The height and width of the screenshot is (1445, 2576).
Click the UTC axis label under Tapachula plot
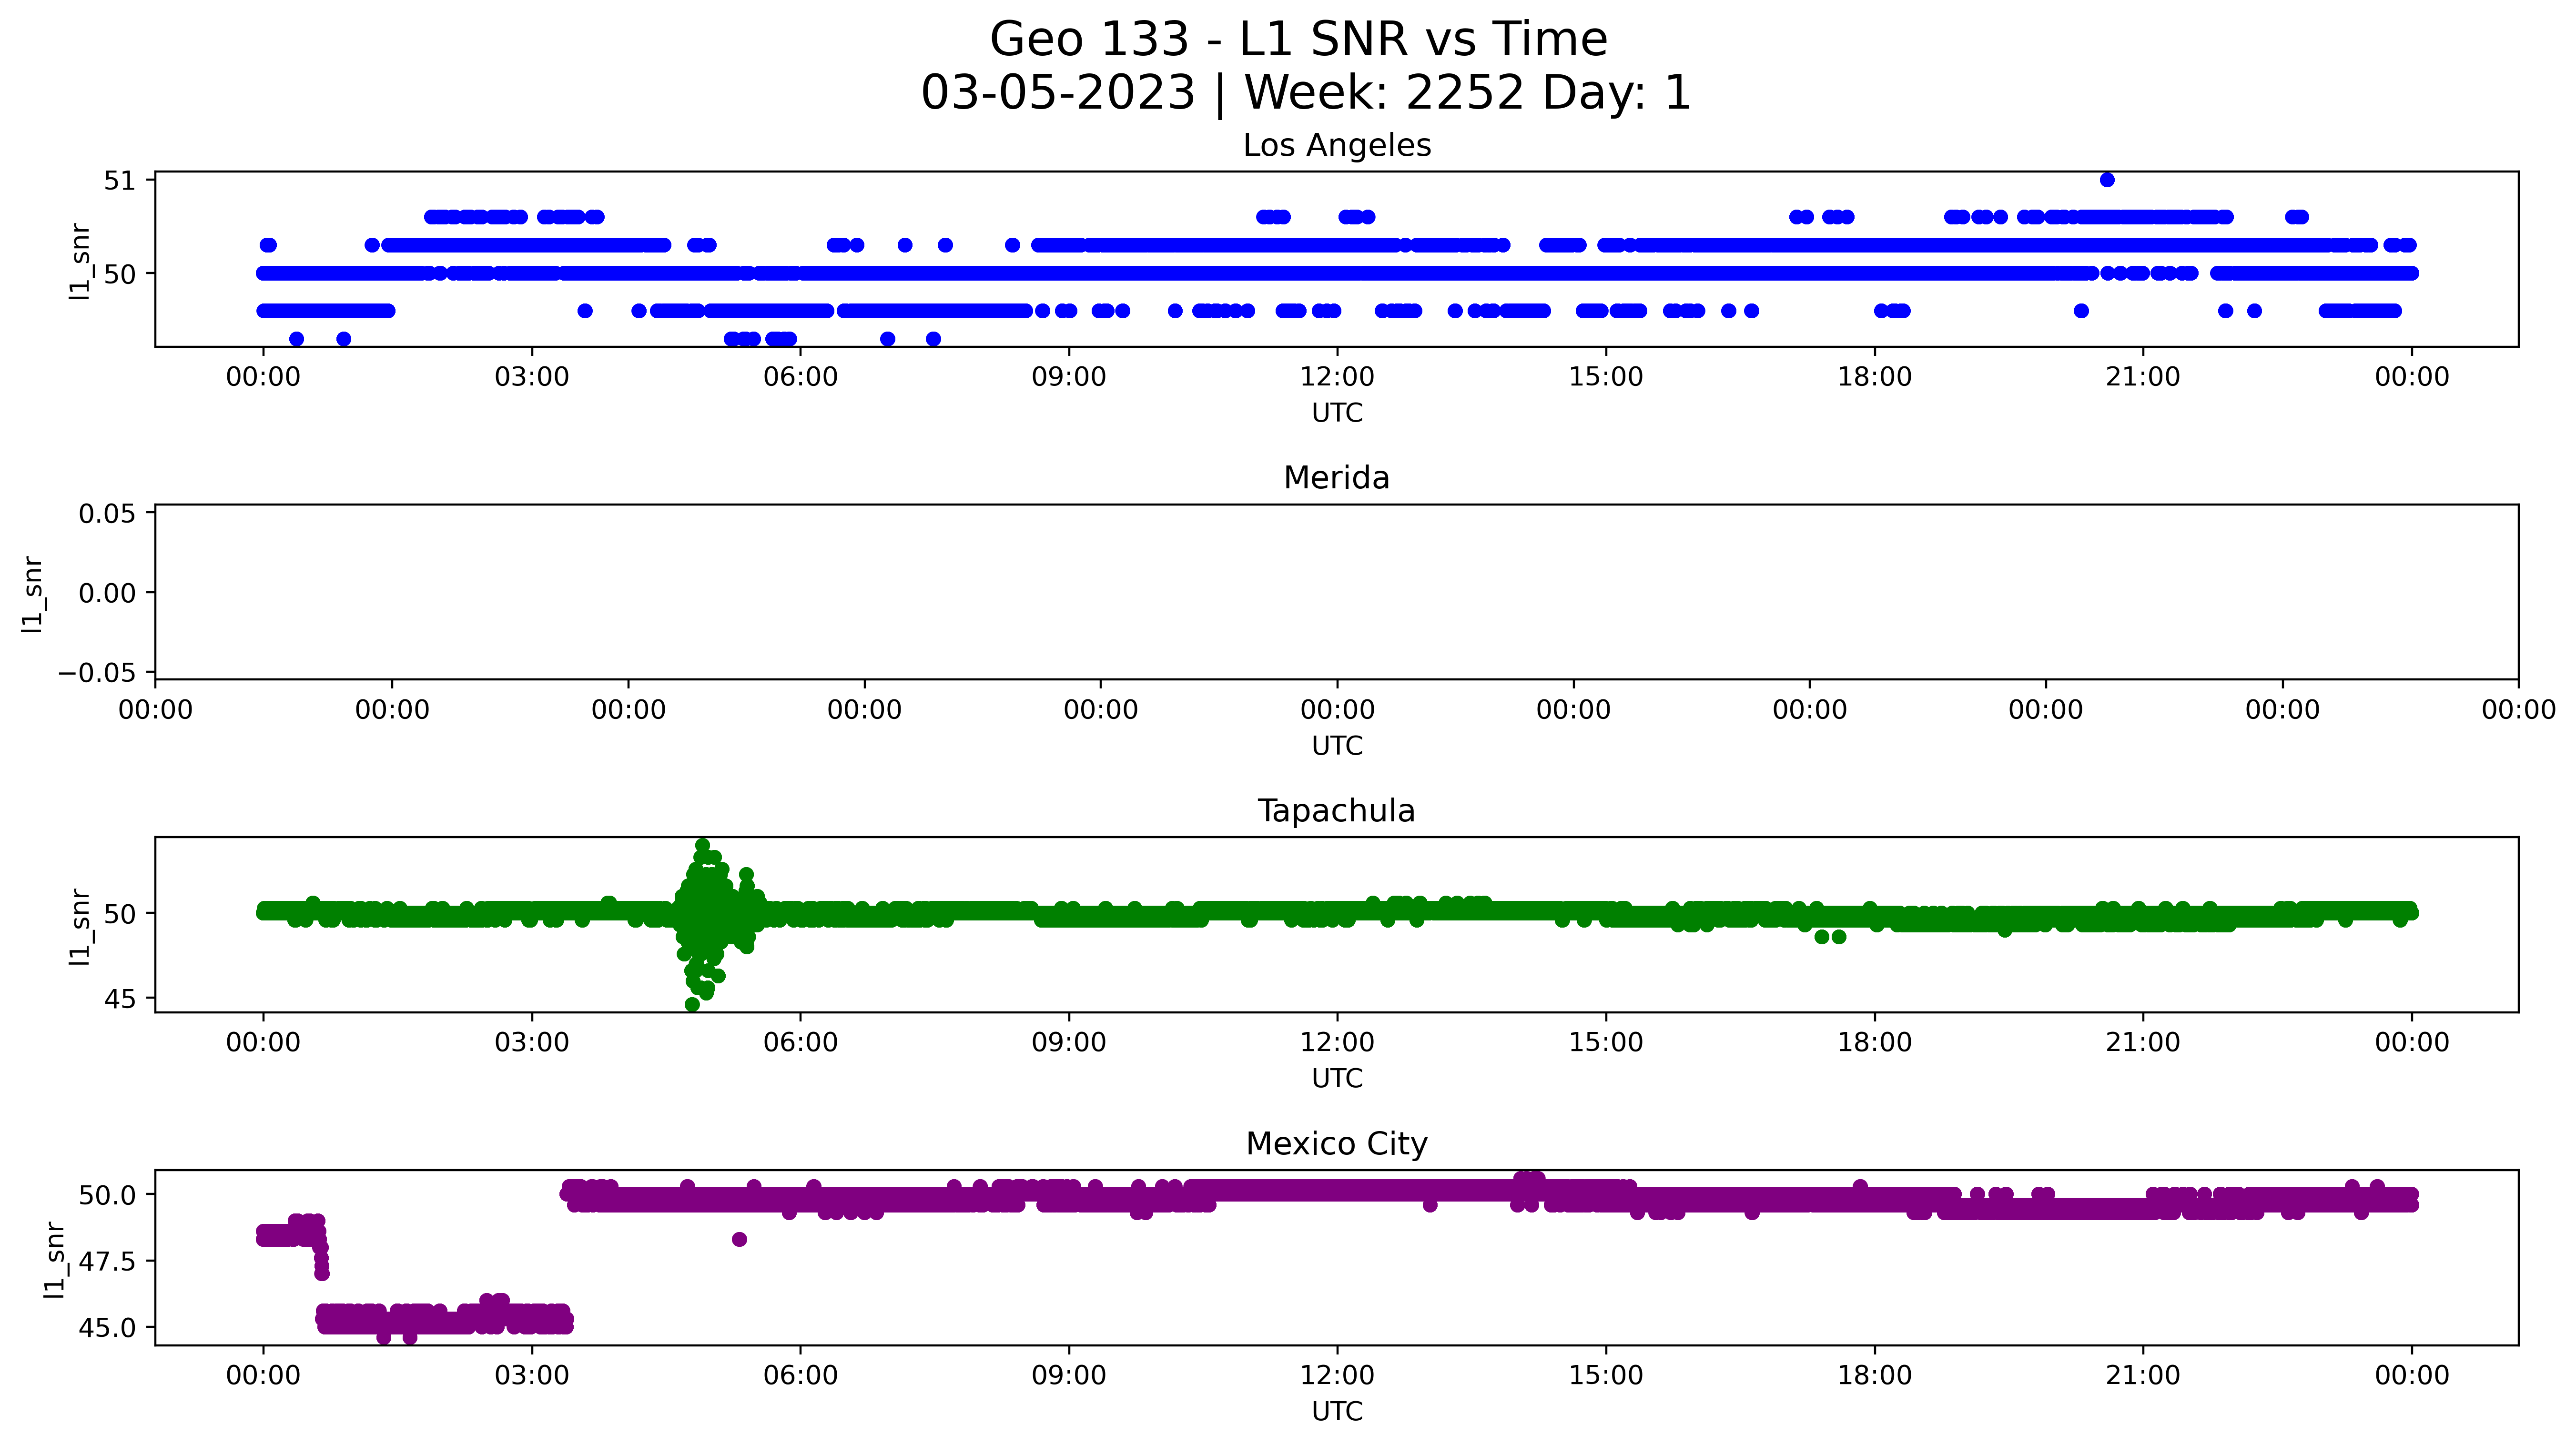tap(1337, 1079)
